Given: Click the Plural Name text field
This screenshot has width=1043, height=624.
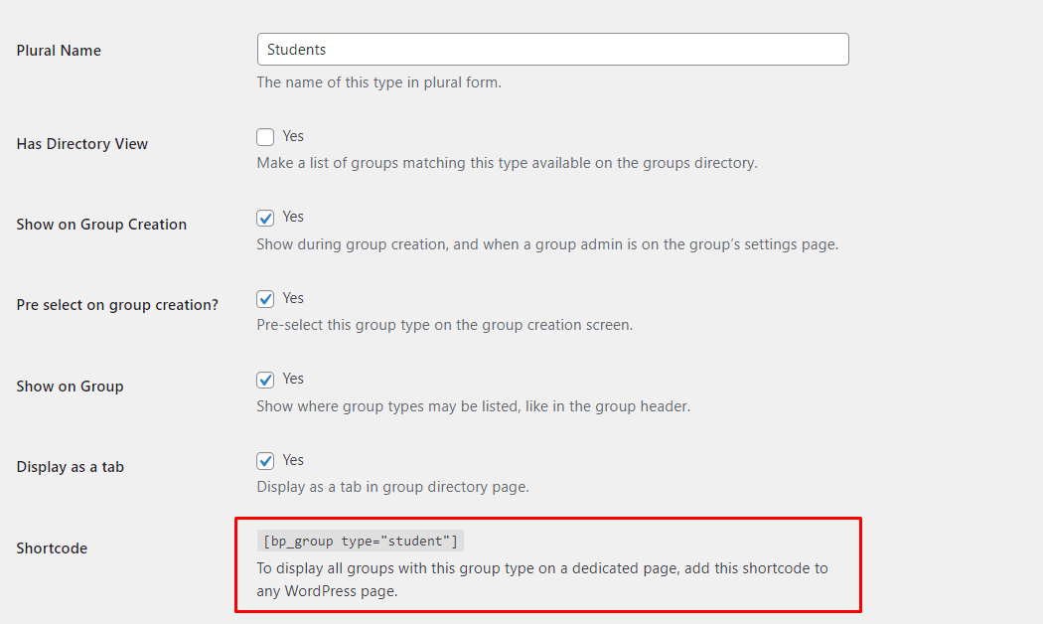Looking at the screenshot, I should (x=552, y=50).
